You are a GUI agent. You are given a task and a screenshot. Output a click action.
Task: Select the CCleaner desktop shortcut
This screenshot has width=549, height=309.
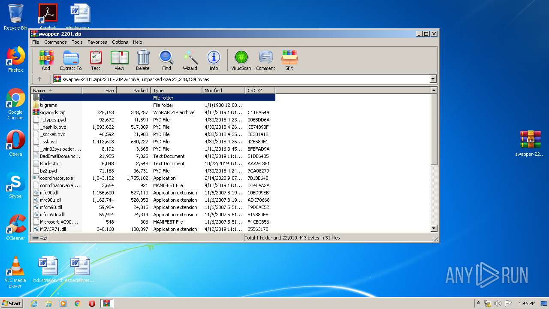[x=15, y=227]
